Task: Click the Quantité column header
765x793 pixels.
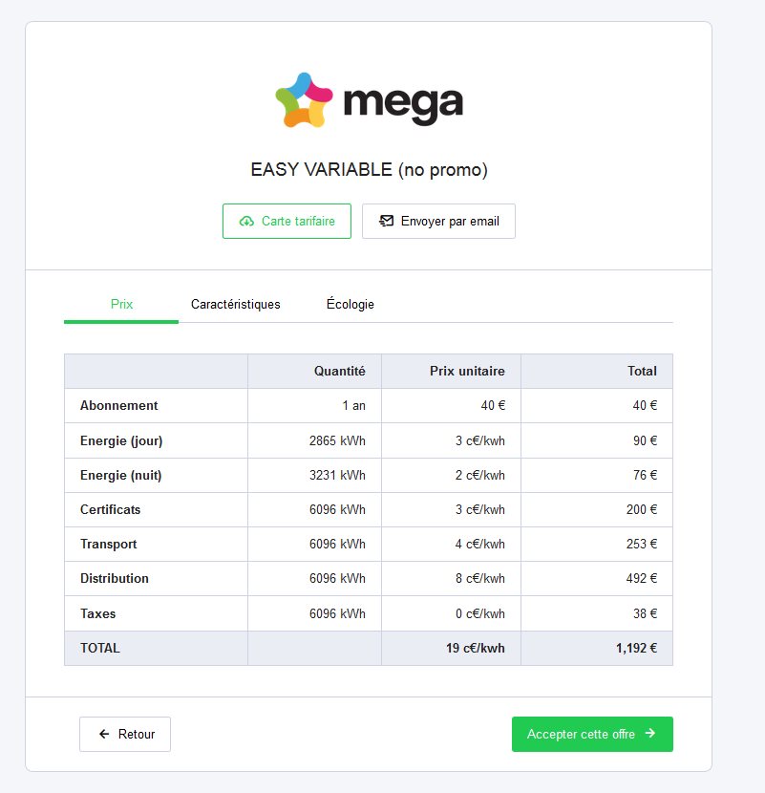Action: click(339, 372)
